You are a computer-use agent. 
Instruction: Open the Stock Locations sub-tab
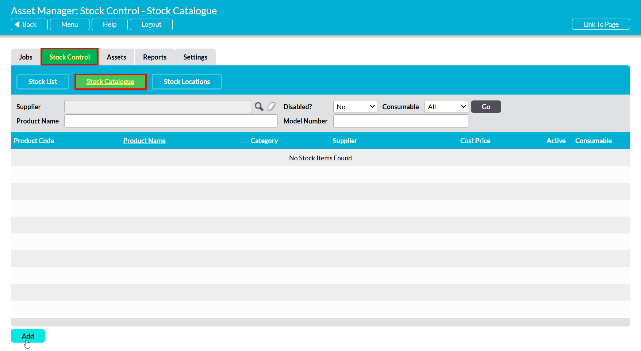[187, 81]
